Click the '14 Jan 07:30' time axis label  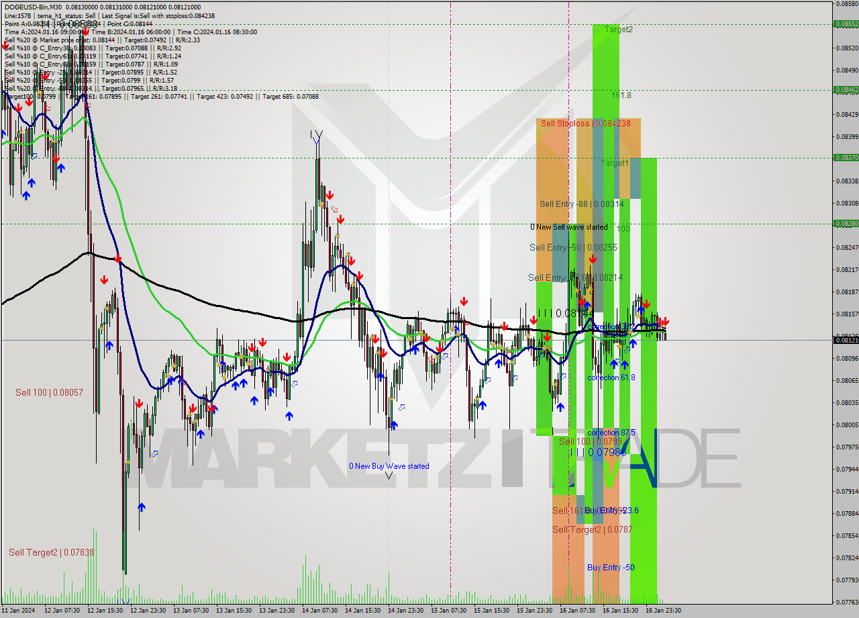click(x=319, y=611)
